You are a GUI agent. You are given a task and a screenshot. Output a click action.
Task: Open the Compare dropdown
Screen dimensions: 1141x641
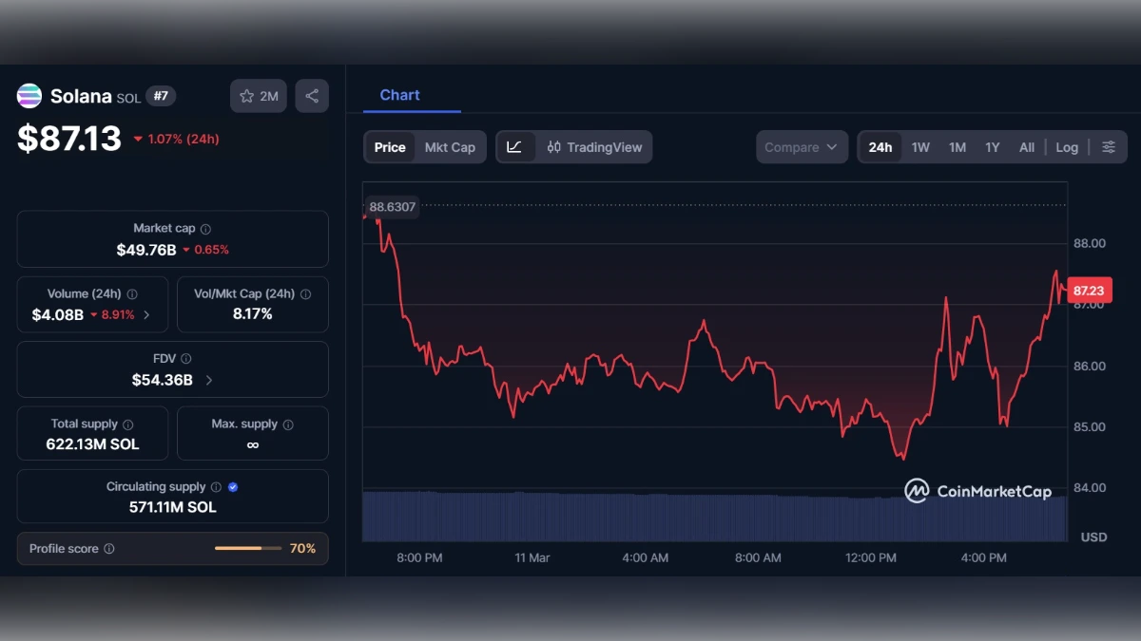pos(802,147)
